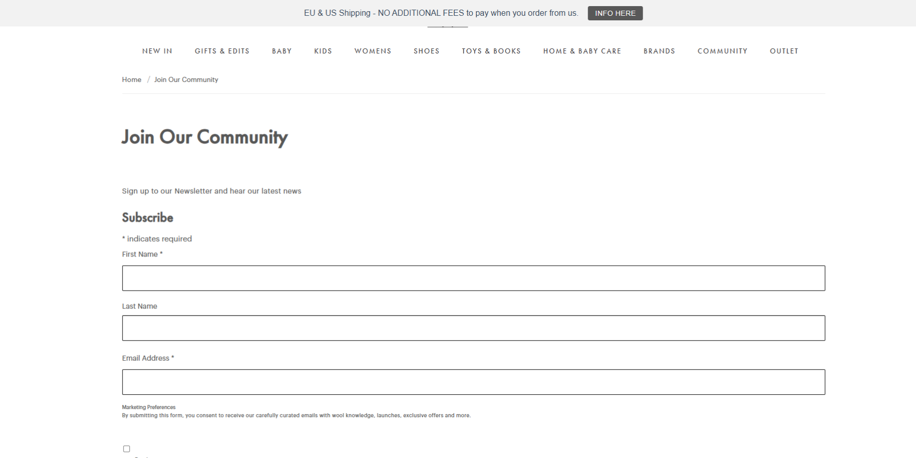Visit the OUTLET section
This screenshot has width=916, height=458.
(784, 51)
